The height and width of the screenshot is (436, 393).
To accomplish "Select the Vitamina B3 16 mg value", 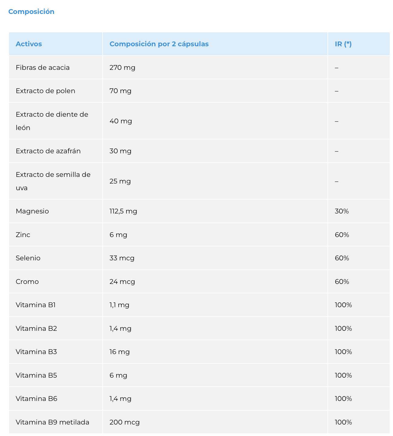I will coord(120,352).
